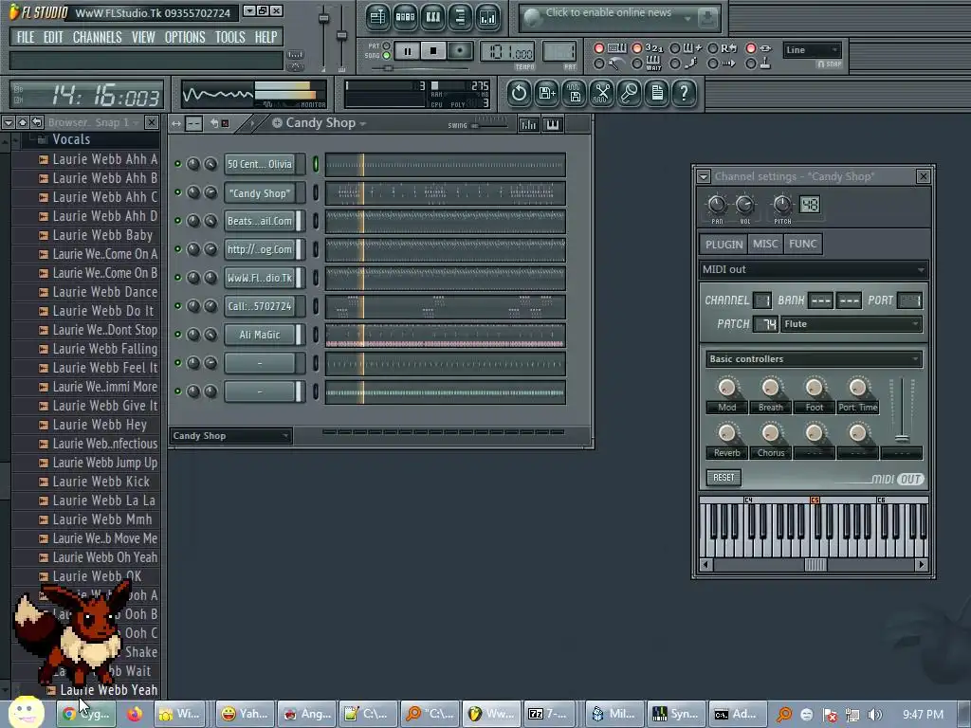Select the Beats...ail.Com channel button
Screen dimensions: 971x728
260,221
